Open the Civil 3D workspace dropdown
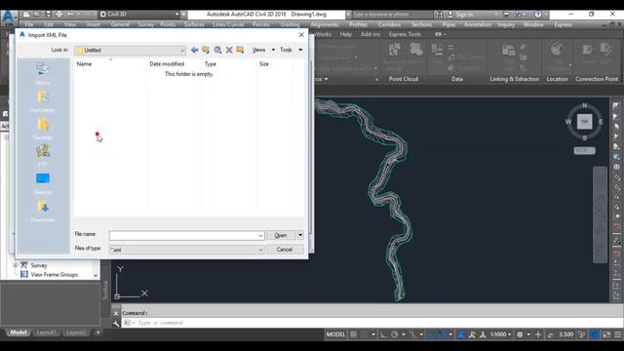The height and width of the screenshot is (351, 624). tap(138, 15)
